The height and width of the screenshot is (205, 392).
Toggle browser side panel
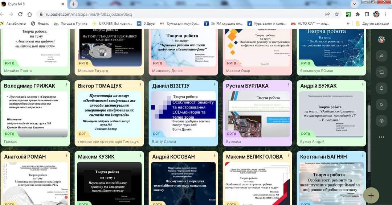367,14
